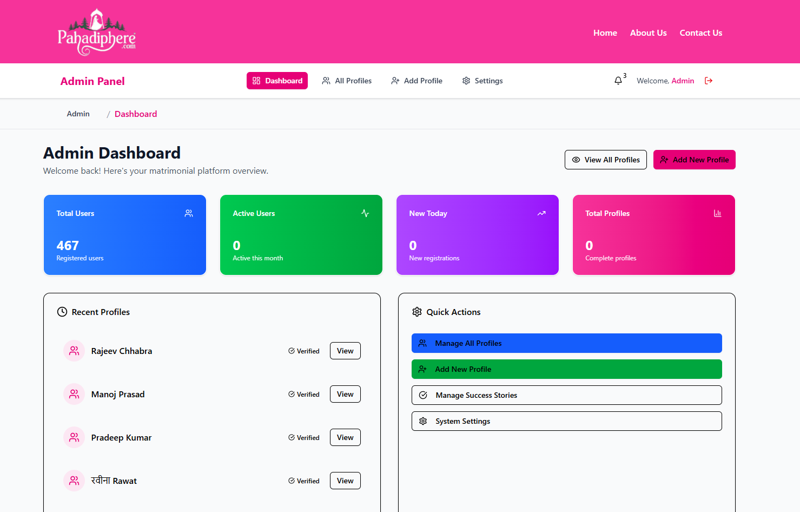The width and height of the screenshot is (800, 512).
Task: Click the logout arrow icon
Action: pos(709,81)
